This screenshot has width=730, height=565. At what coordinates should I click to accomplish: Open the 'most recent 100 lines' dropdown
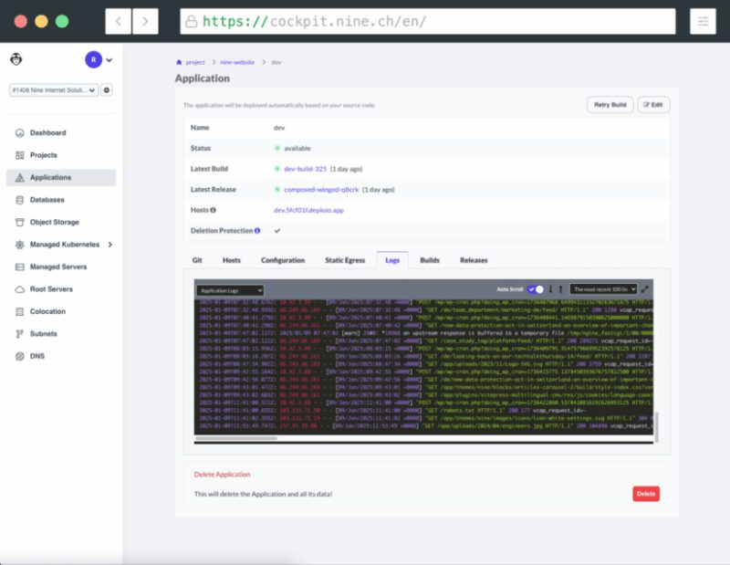(602, 289)
